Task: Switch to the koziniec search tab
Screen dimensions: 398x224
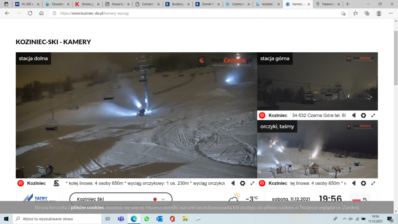Action: tap(268, 4)
